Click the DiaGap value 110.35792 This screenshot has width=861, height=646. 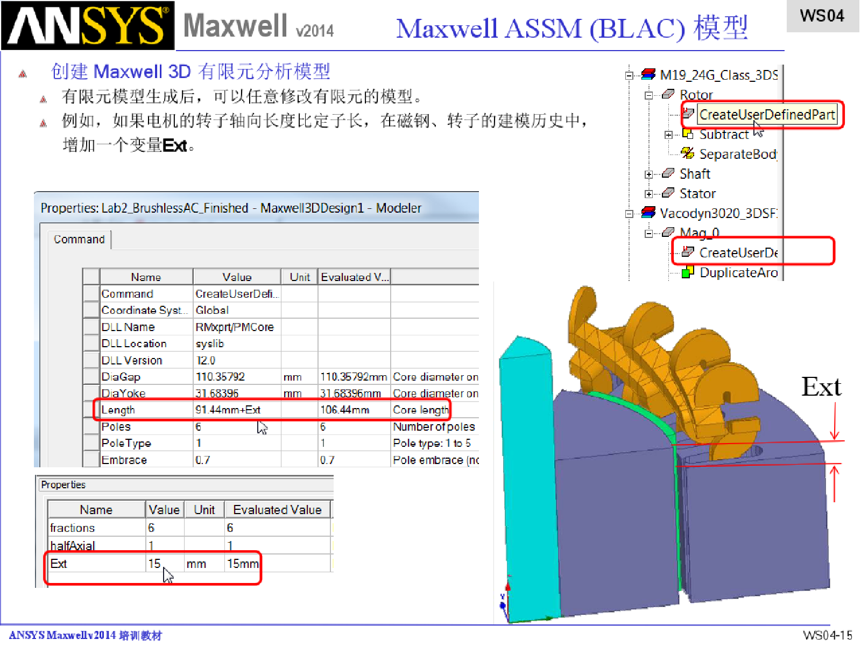point(237,377)
